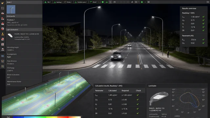This screenshot has width=210, height=118.
Task: Click the Street 1 lamp post thumbnail
Action: pyautogui.click(x=11, y=10)
